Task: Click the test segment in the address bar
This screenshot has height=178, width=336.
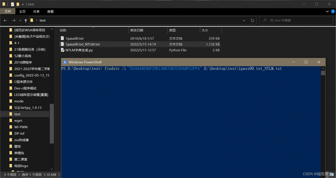Action: click(43, 20)
